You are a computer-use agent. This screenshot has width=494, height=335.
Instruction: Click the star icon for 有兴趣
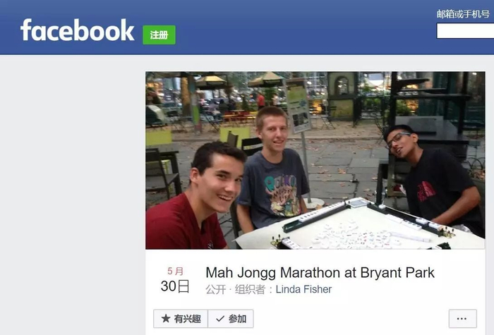click(x=166, y=319)
